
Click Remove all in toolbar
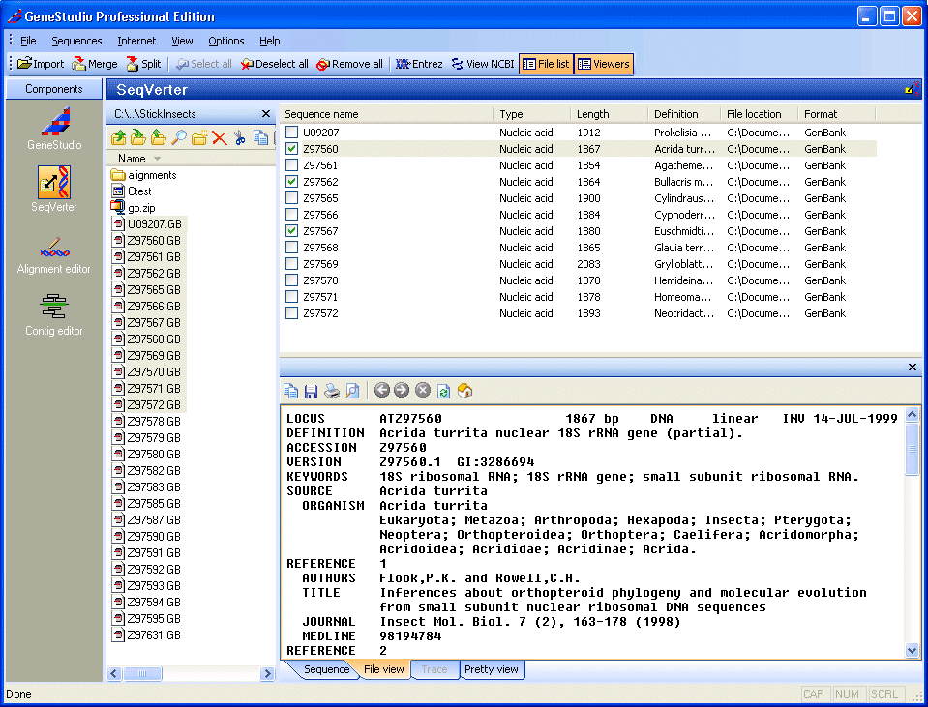click(x=349, y=64)
